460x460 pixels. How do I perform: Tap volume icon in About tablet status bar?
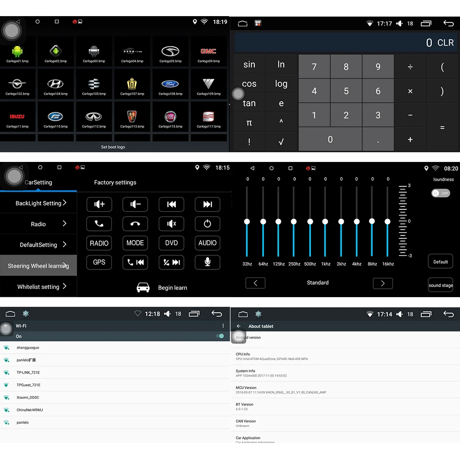click(x=399, y=314)
